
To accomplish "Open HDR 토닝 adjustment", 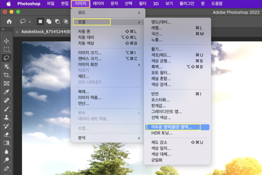I will point(177,133).
